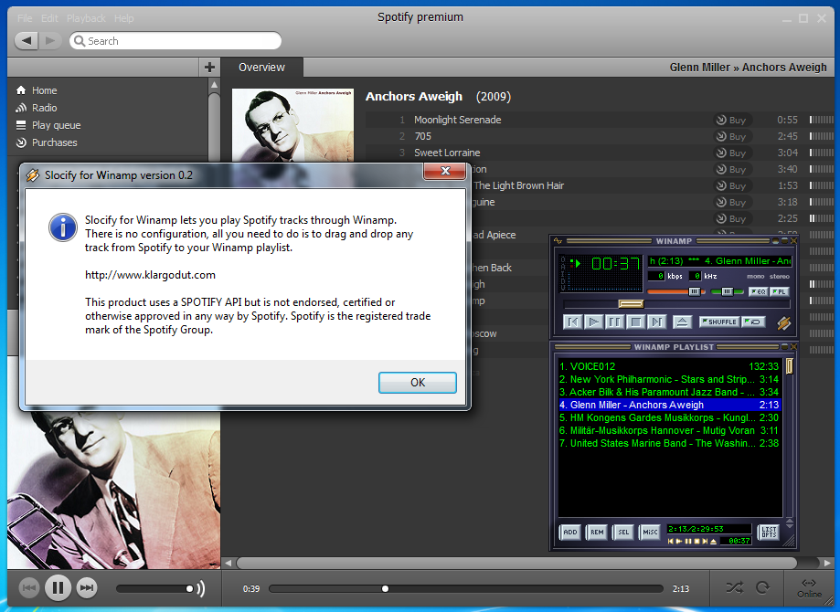Click the Winamp pause button
Screen dimensions: 840x612
(x=614, y=322)
